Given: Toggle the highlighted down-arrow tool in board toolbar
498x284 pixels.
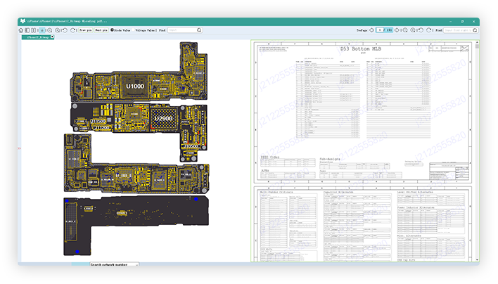Looking at the screenshot, I should (x=42, y=30).
